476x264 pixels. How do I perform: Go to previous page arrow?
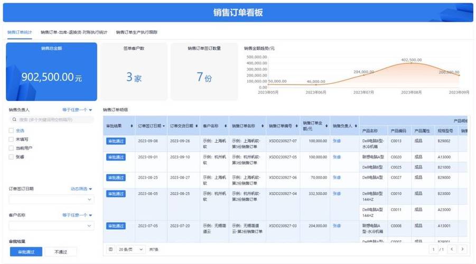pyautogui.click(x=452, y=249)
